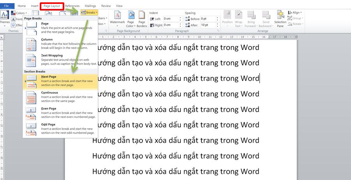Viewport: 351px width, 180px height.
Task: Choose the Column break option
Action: [x=60, y=44]
